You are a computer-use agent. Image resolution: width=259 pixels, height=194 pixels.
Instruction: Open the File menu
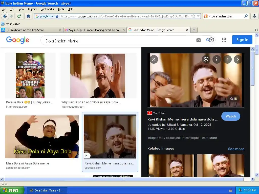pyautogui.click(x=4, y=9)
